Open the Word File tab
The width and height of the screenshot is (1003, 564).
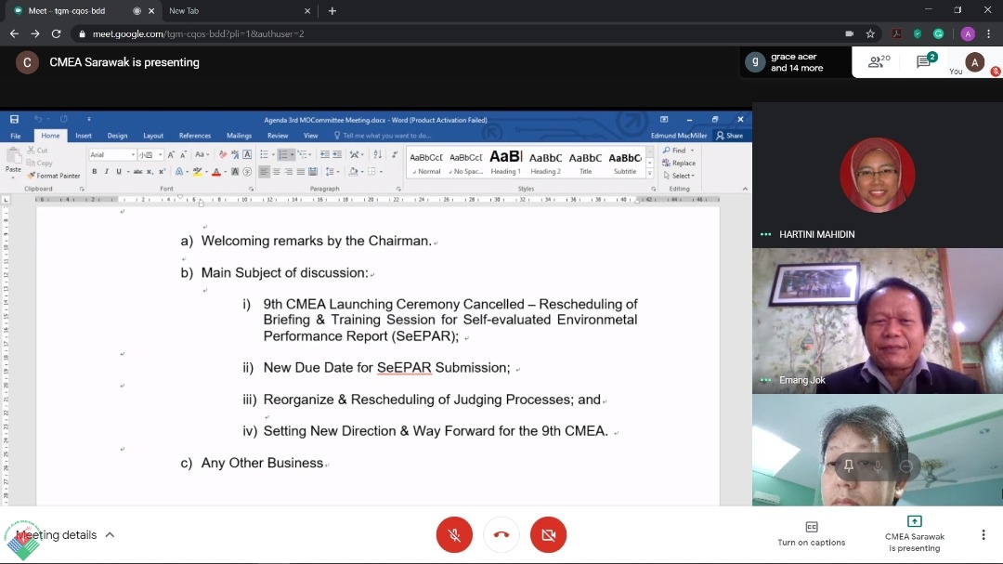[16, 136]
